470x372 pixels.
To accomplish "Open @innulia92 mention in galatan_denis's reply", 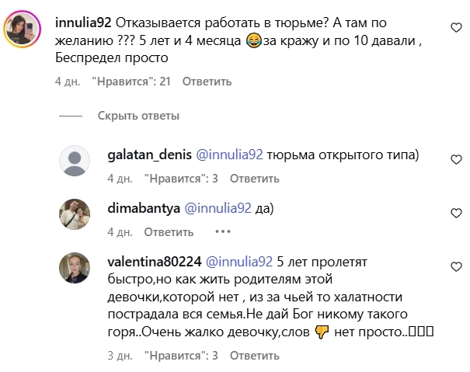I will click(224, 155).
